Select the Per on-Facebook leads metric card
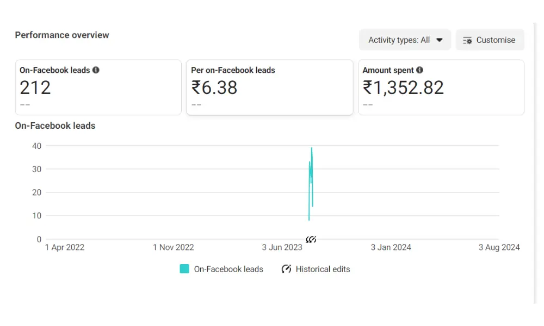 click(270, 87)
